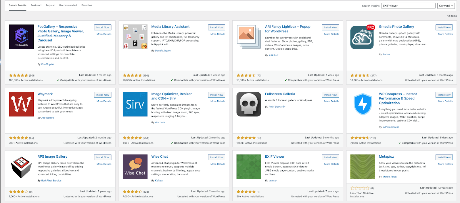Image resolution: width=460 pixels, height=203 pixels.
Task: Switch to the Favorites tab
Action: coord(87,5)
